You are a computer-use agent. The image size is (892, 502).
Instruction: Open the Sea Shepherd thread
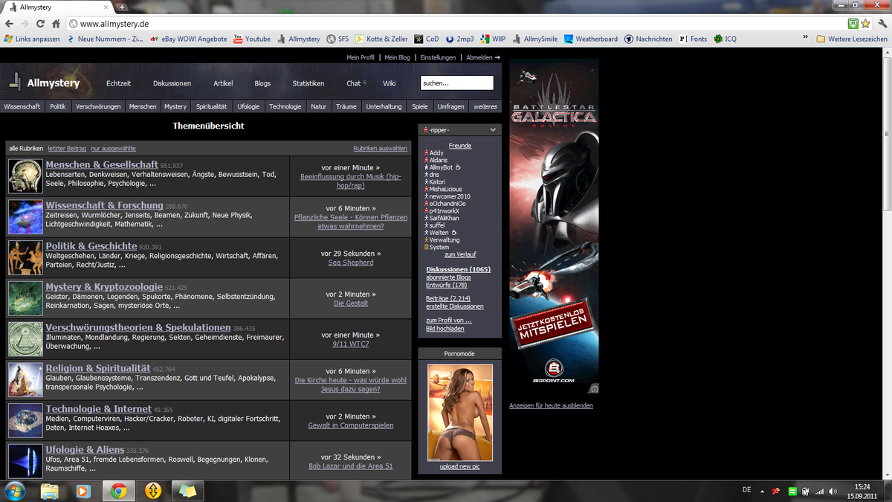click(351, 263)
